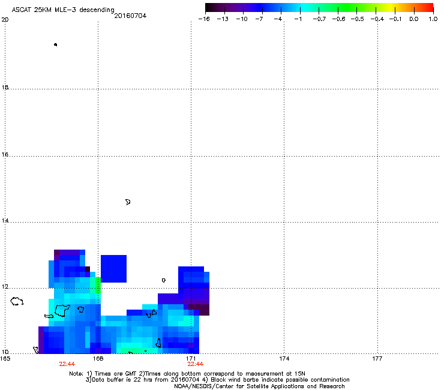Click the 'Data buffer is 22 hrs' note line
Image resolution: width=444 pixels, height=390 pixels.
(217, 380)
